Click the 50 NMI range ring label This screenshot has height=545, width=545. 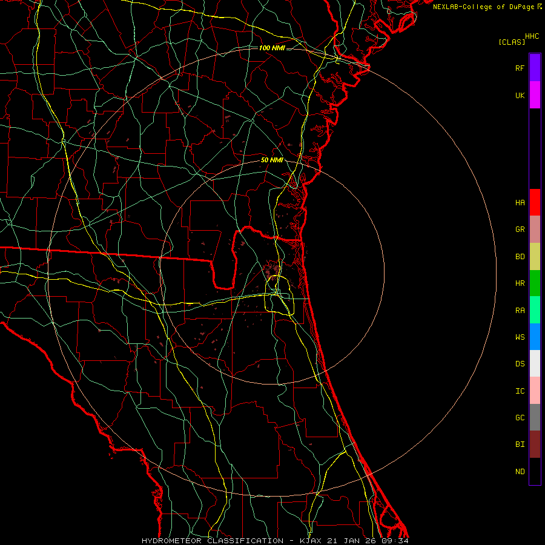click(x=272, y=160)
